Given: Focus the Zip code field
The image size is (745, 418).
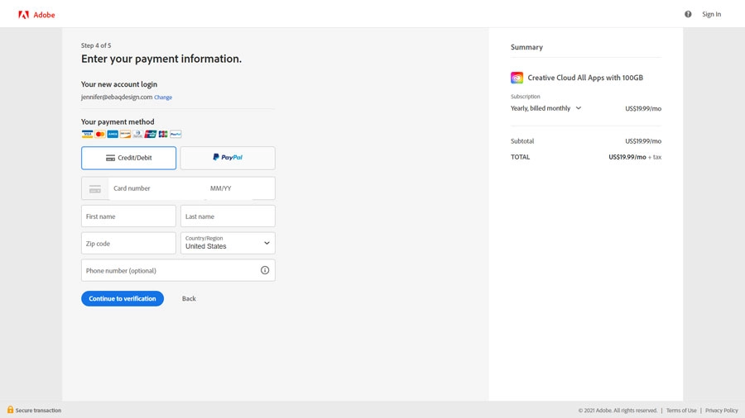Looking at the screenshot, I should click(x=129, y=243).
